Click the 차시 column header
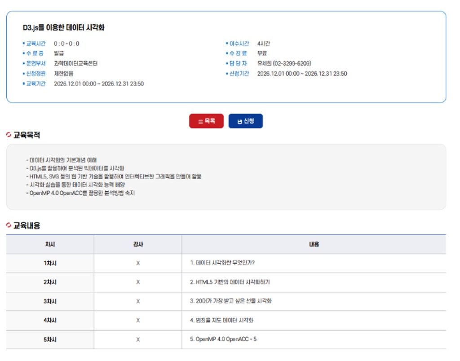Image resolution: width=460 pixels, height=361 pixels. pos(50,244)
